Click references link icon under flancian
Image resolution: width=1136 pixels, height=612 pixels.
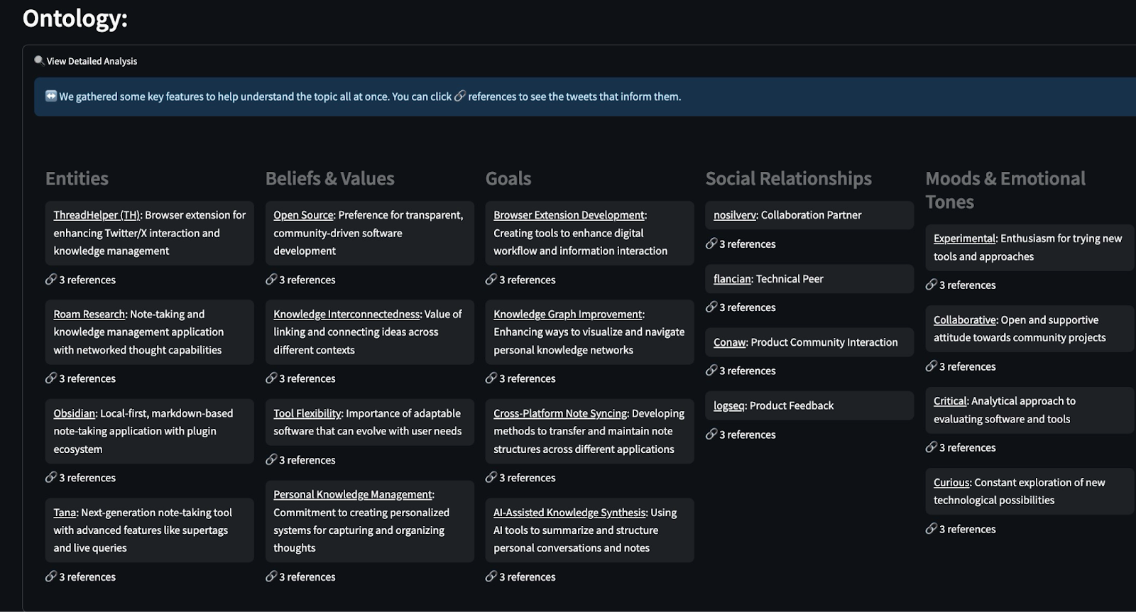tap(711, 307)
